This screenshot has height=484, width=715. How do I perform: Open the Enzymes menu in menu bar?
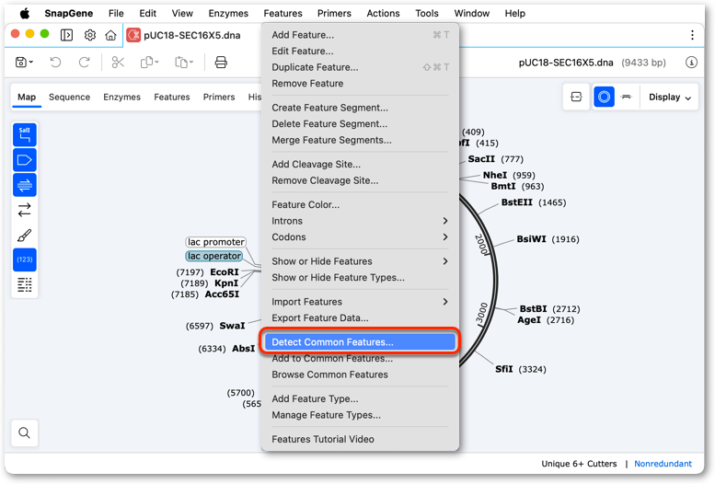pyautogui.click(x=228, y=13)
